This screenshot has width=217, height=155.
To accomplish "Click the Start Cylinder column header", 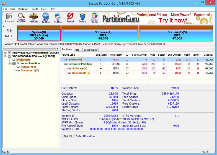I will click(139, 55).
